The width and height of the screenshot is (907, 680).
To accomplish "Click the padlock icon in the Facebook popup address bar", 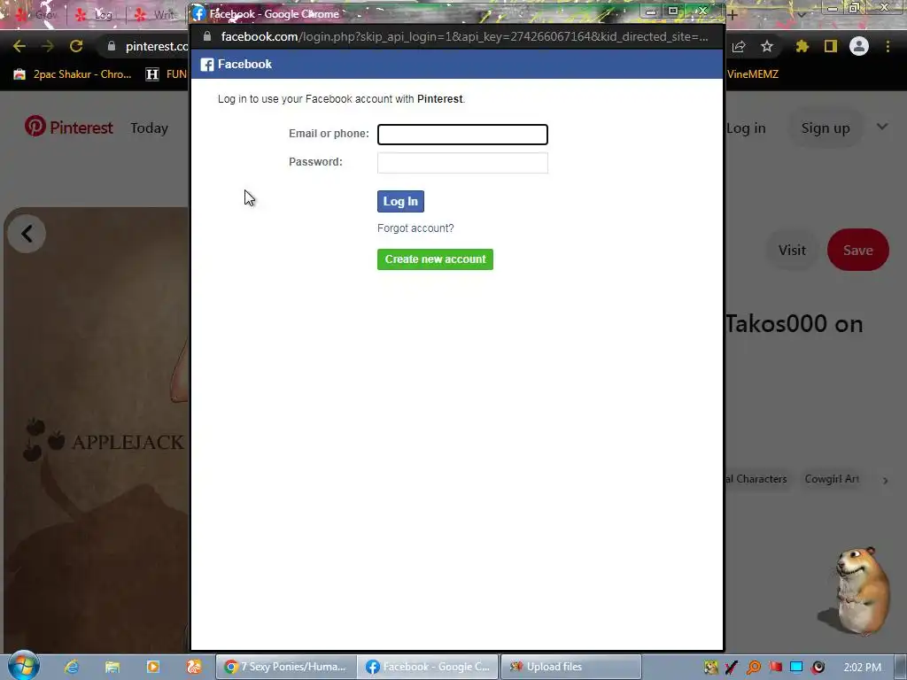I will [x=207, y=36].
